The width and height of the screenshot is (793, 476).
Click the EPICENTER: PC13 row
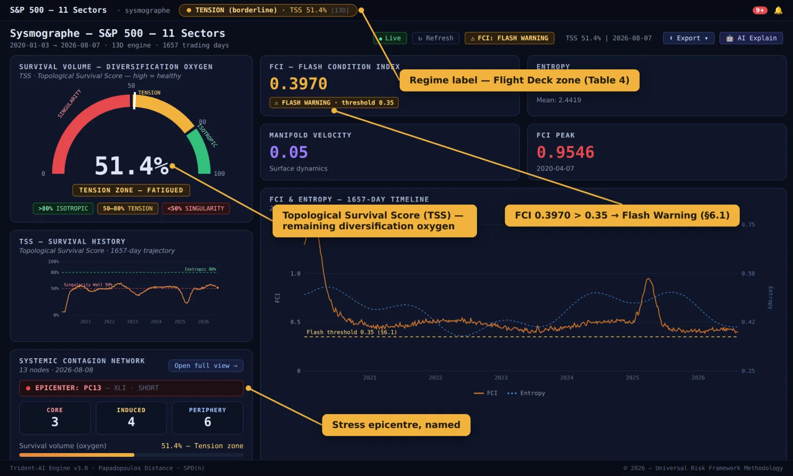(131, 388)
